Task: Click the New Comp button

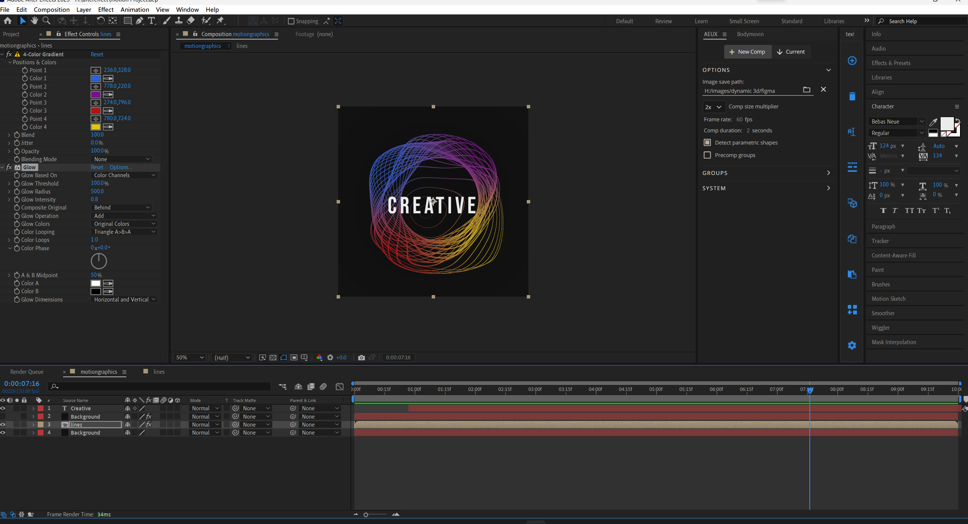Action: 747,52
